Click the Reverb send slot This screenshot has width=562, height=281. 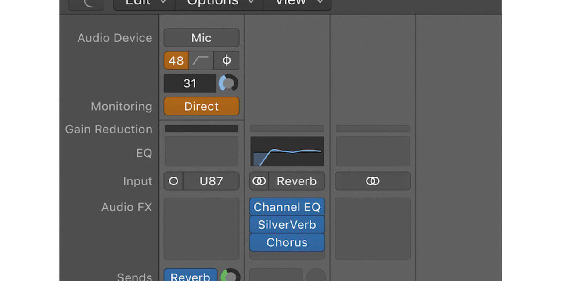point(191,276)
